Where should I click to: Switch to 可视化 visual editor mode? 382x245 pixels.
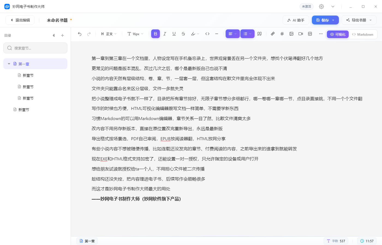click(x=338, y=34)
